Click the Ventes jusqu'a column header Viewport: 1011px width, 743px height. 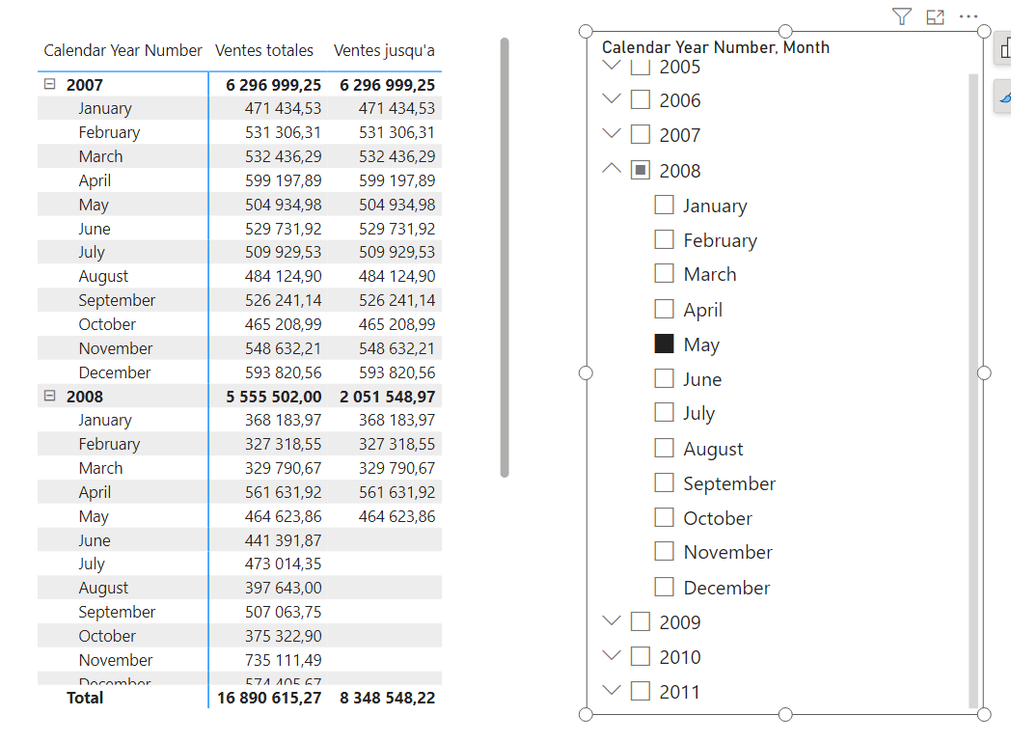point(384,50)
